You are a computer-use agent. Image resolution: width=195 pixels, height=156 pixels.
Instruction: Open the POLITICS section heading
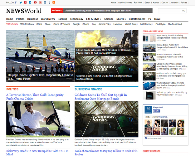12,89
